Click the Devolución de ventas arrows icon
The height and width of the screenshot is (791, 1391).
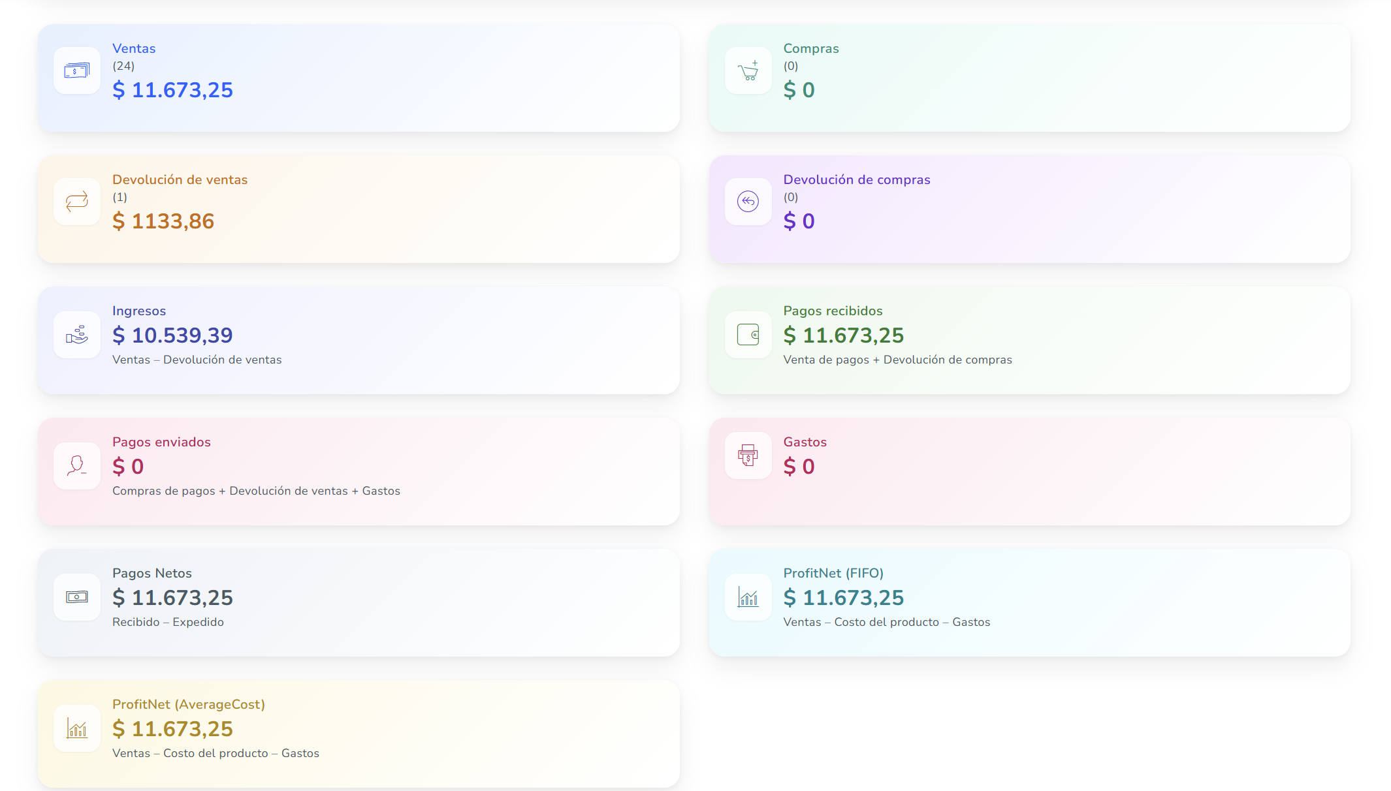(x=77, y=202)
